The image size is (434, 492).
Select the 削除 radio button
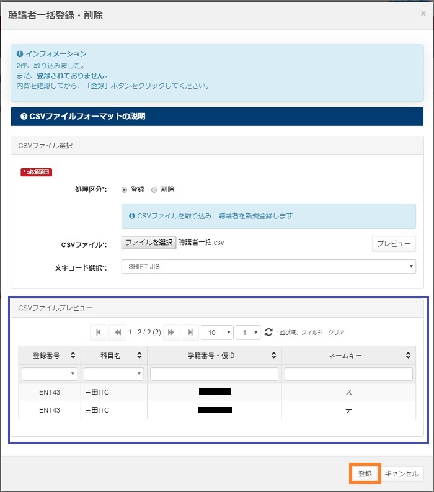[x=154, y=190]
